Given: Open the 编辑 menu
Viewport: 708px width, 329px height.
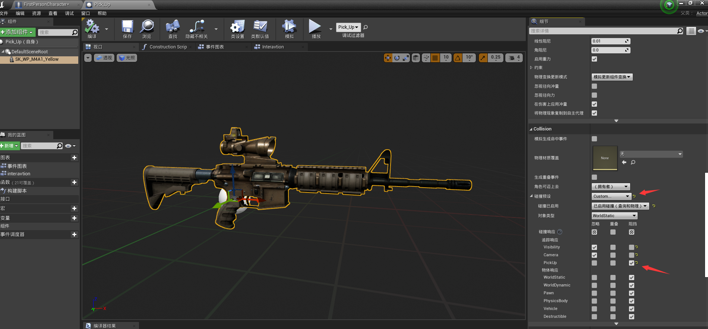Looking at the screenshot, I should (x=20, y=13).
